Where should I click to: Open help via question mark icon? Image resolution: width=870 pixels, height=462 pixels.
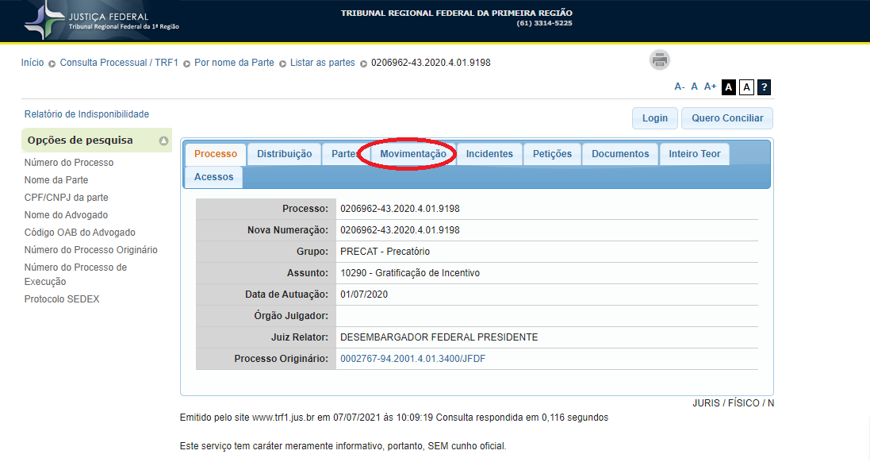point(764,87)
